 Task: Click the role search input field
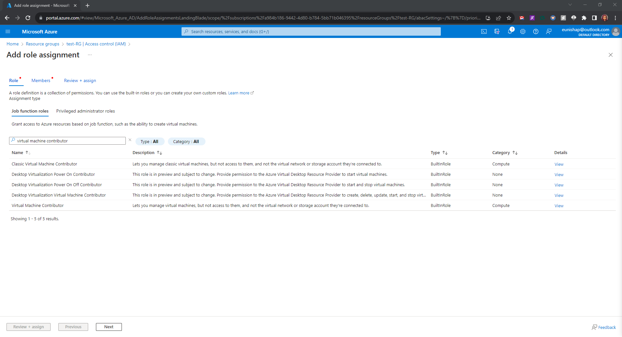70,141
